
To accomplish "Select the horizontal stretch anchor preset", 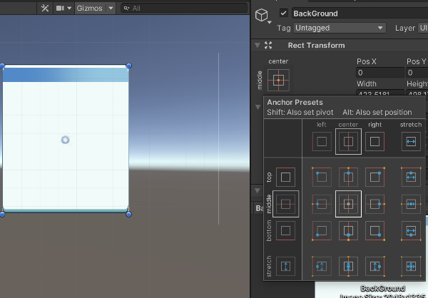I will (x=411, y=141).
